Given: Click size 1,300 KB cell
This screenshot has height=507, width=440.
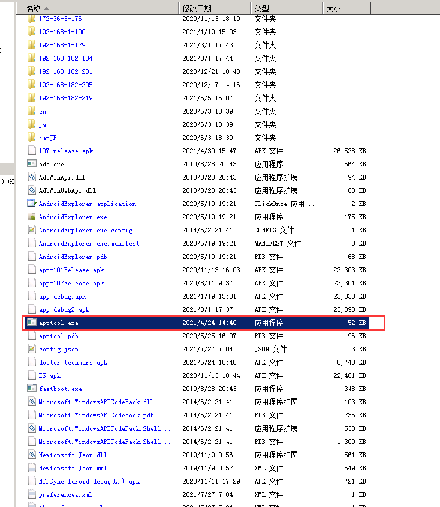Looking at the screenshot, I should (x=352, y=442).
